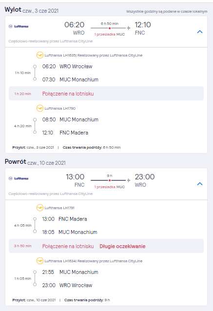
Task: Click the 23:00 WRO Wrocław arrival row
Action: click(67, 285)
